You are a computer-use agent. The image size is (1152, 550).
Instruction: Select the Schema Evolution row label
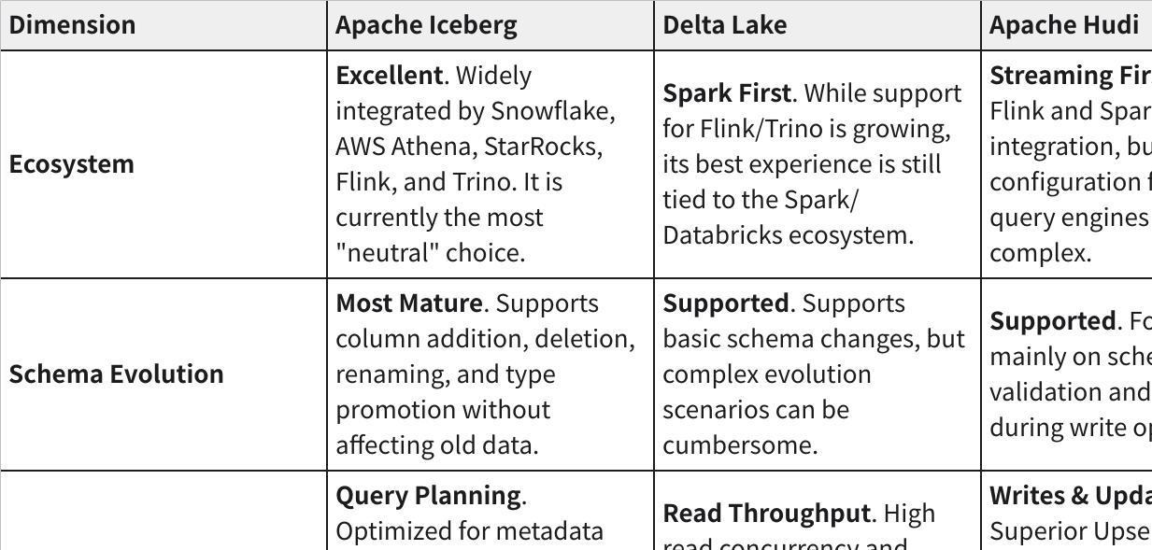pos(116,374)
